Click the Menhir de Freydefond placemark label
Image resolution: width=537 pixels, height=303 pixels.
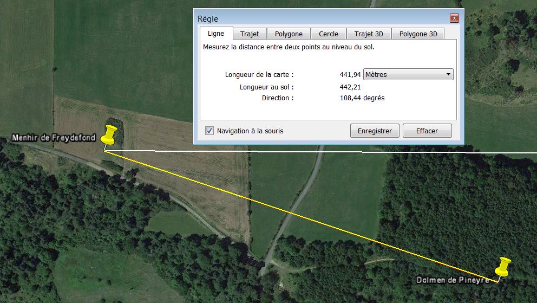coord(54,138)
